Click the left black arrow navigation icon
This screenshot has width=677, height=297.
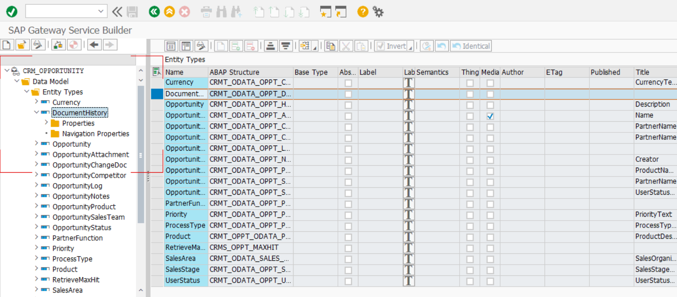click(94, 45)
